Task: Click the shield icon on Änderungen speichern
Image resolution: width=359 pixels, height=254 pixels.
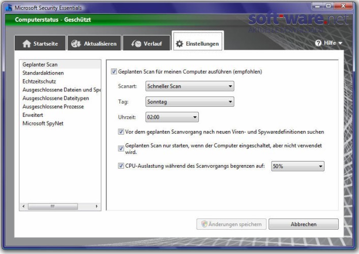Action: [204, 224]
